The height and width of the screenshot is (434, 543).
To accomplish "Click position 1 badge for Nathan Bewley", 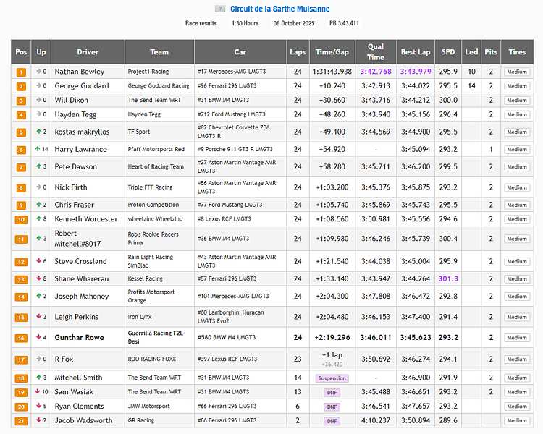I will (21, 72).
